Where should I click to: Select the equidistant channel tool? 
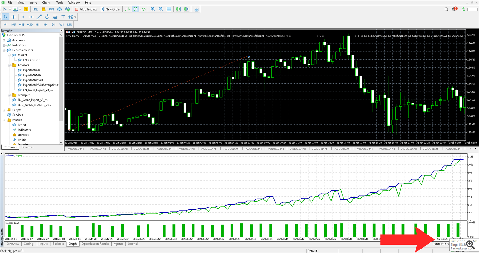tap(47, 17)
